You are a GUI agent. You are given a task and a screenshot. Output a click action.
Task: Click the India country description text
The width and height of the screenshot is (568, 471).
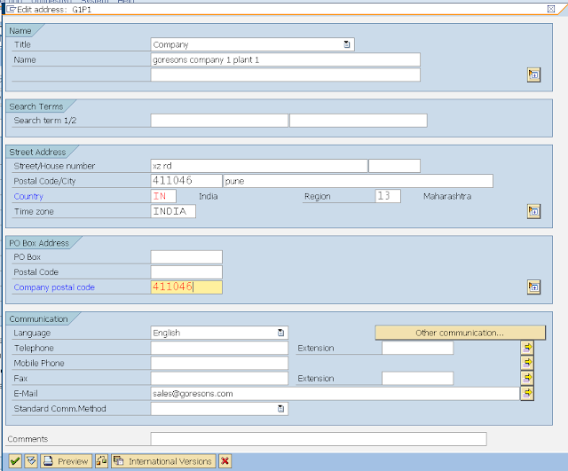[209, 196]
